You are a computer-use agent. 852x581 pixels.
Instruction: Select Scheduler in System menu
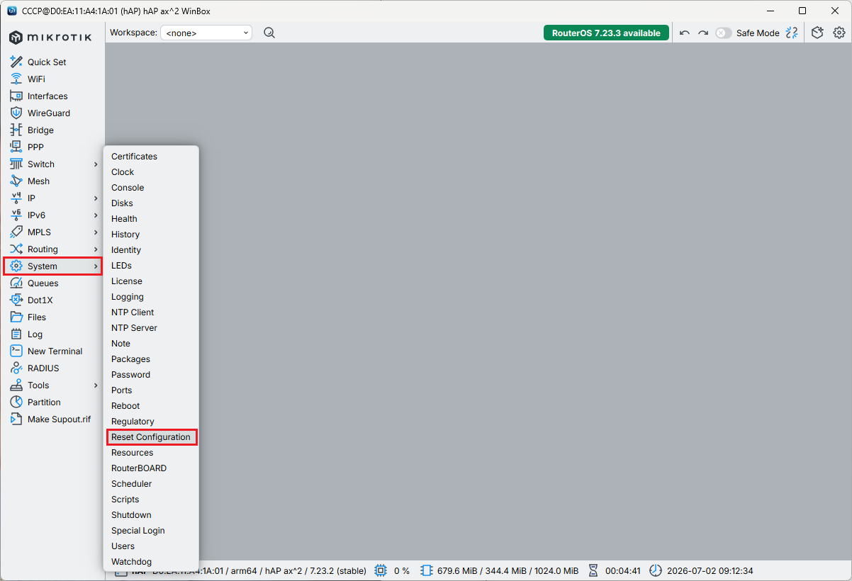pyautogui.click(x=131, y=484)
